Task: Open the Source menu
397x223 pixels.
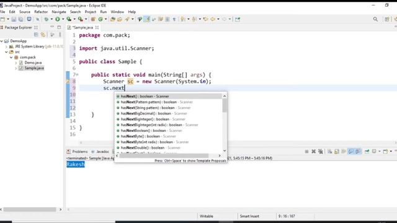Action: [x=25, y=12]
